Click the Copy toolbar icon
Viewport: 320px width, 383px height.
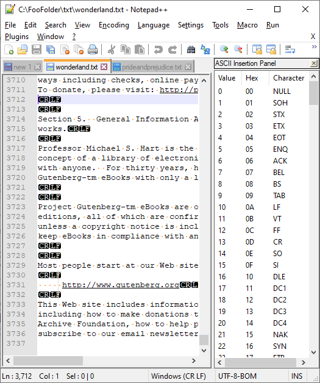126,49
